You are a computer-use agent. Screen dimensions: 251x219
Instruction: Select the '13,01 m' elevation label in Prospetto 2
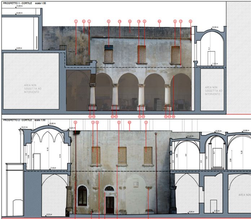tap(72, 128)
